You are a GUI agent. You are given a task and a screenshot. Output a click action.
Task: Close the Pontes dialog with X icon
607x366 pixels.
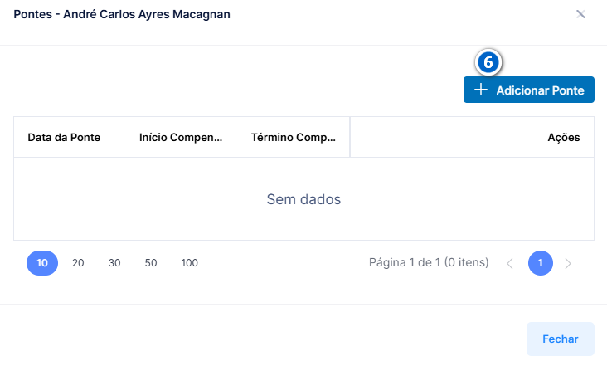point(580,14)
